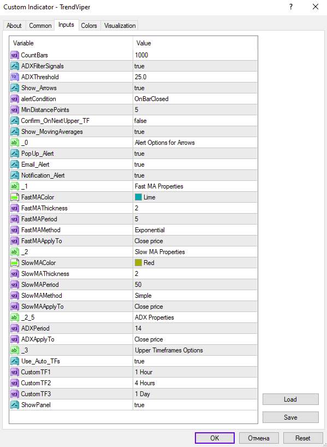Click the Load button
Screen dimensions: 327x447
(x=290, y=399)
